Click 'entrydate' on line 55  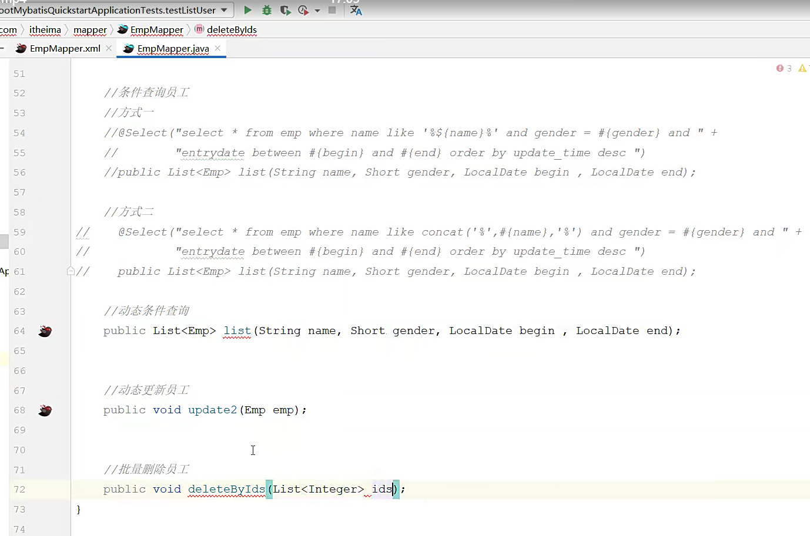(213, 153)
